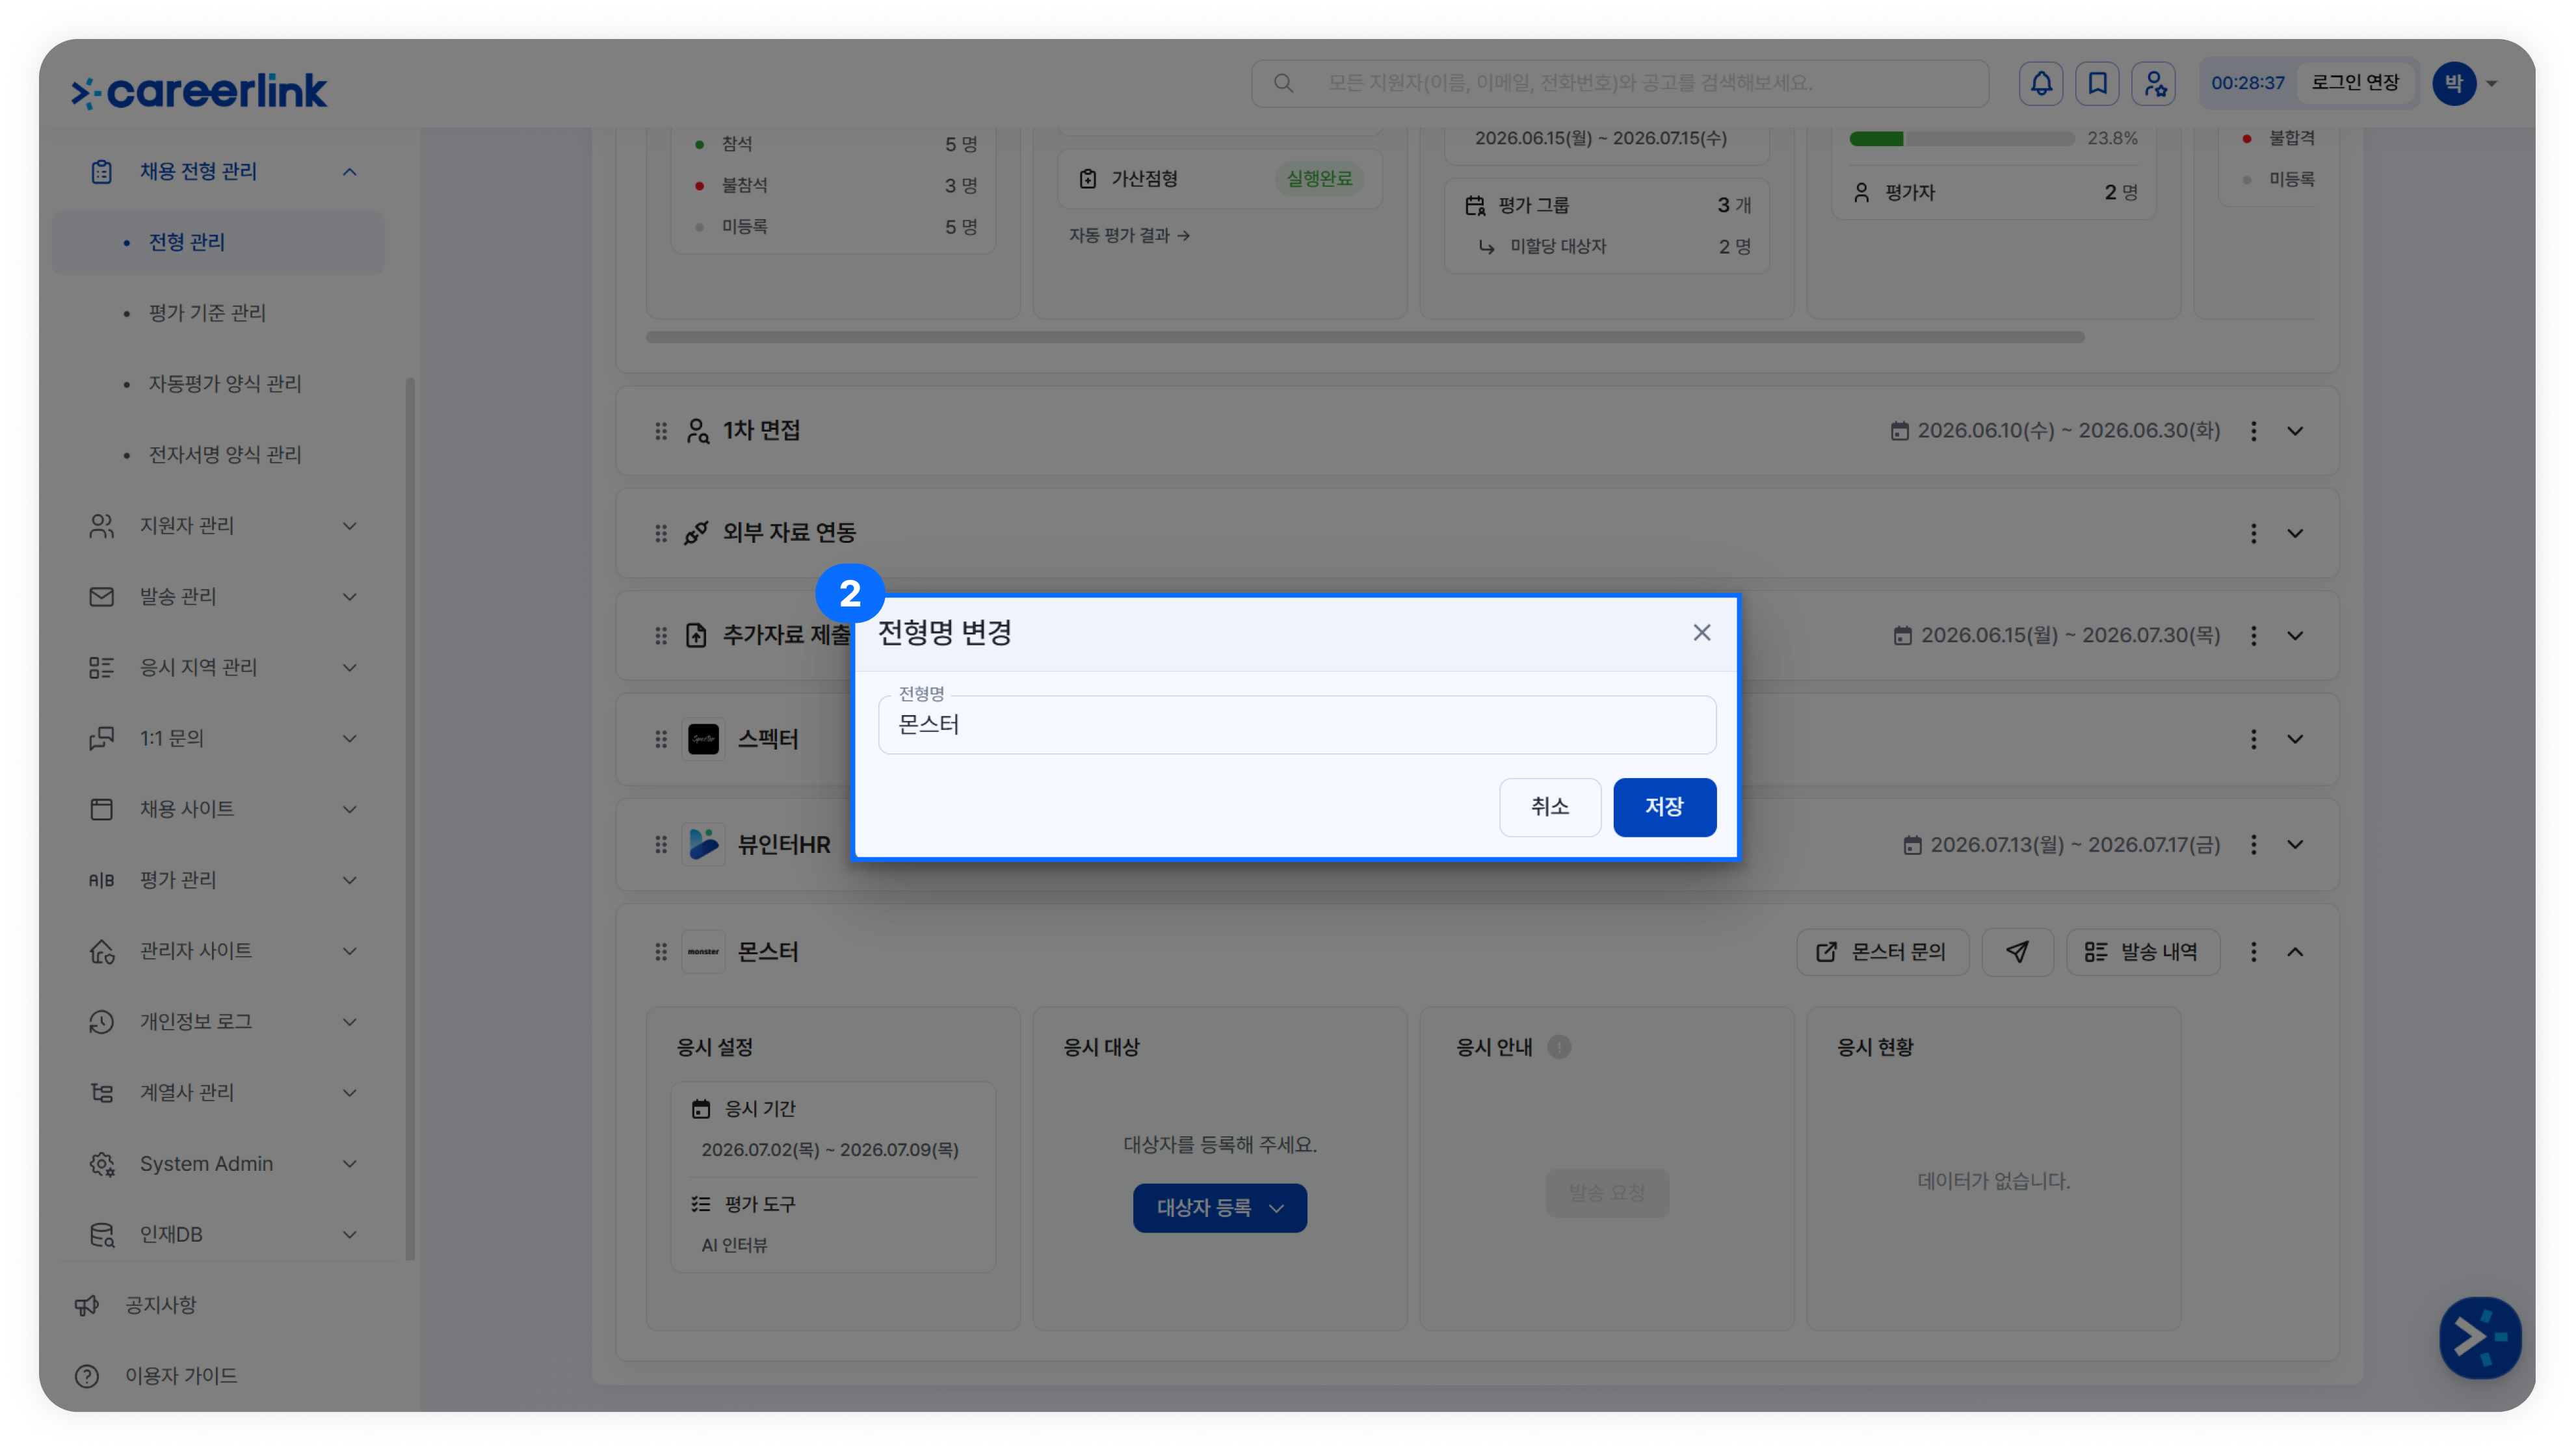Click the horizontal scrollbar under the cards
The height and width of the screenshot is (1451, 2576).
1365,337
